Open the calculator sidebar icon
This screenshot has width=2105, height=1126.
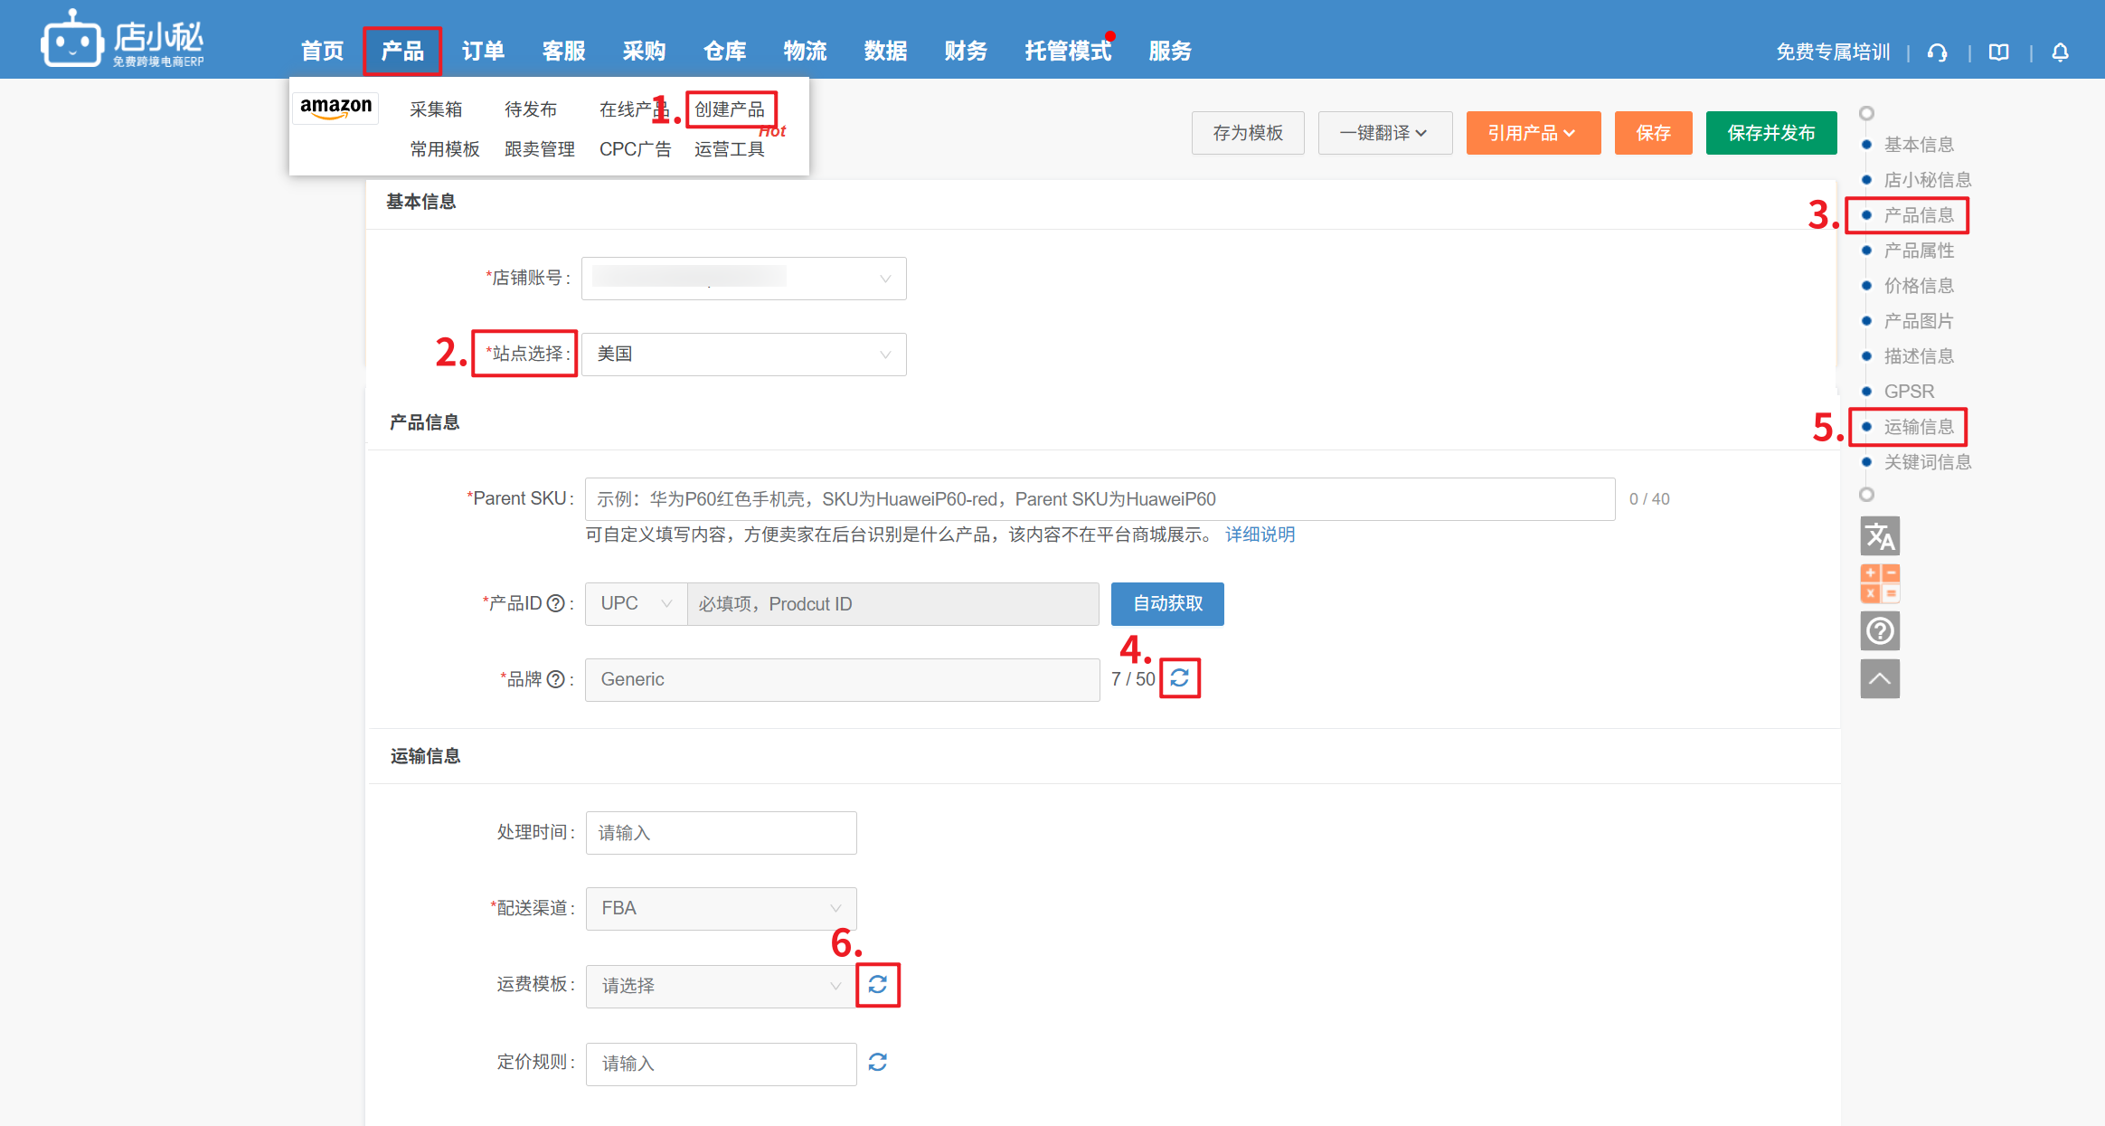tap(1879, 583)
